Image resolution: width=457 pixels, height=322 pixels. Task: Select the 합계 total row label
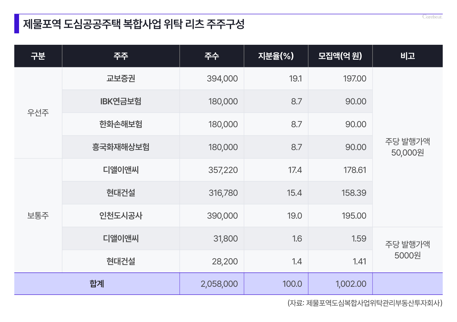coord(97,284)
